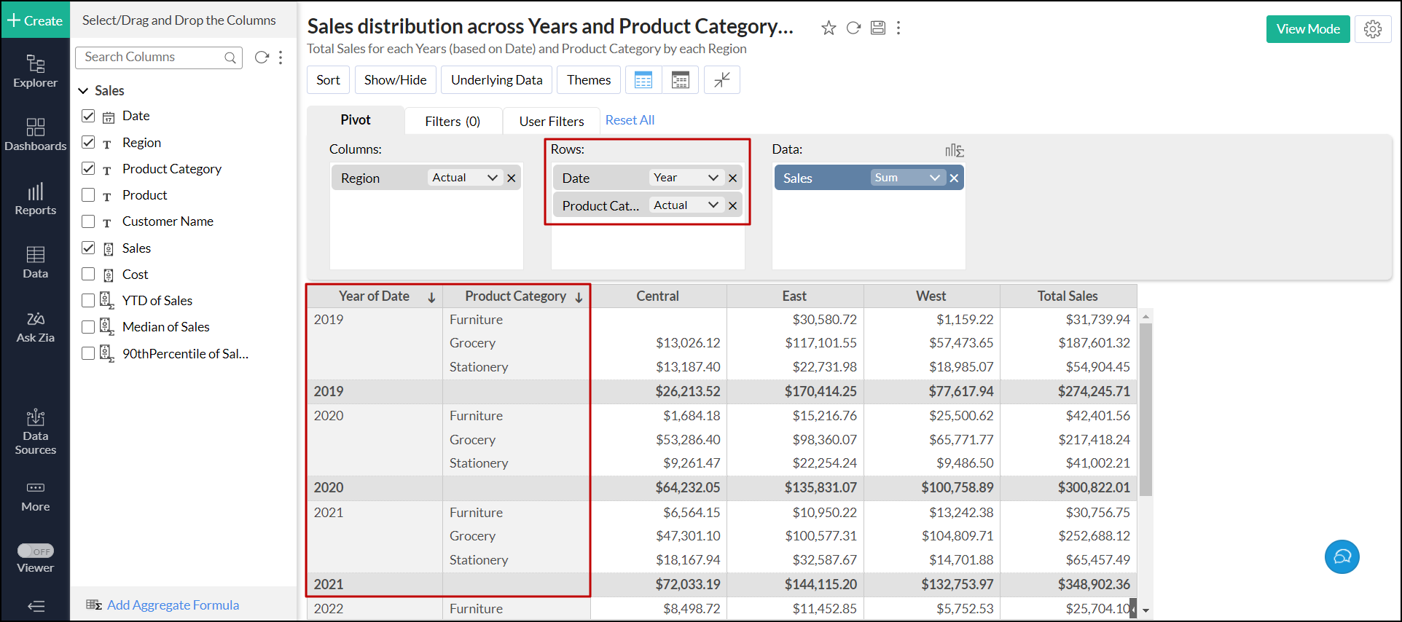This screenshot has height=622, width=1402.
Task: Open the Explorer sidebar icon
Action: 35,71
